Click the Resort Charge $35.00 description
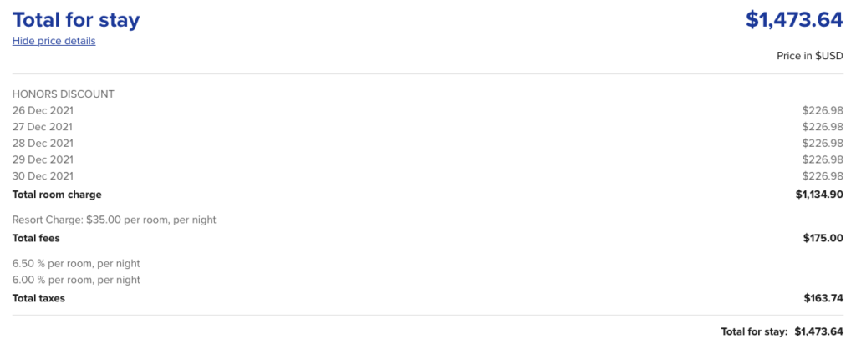This screenshot has width=856, height=344. [114, 220]
